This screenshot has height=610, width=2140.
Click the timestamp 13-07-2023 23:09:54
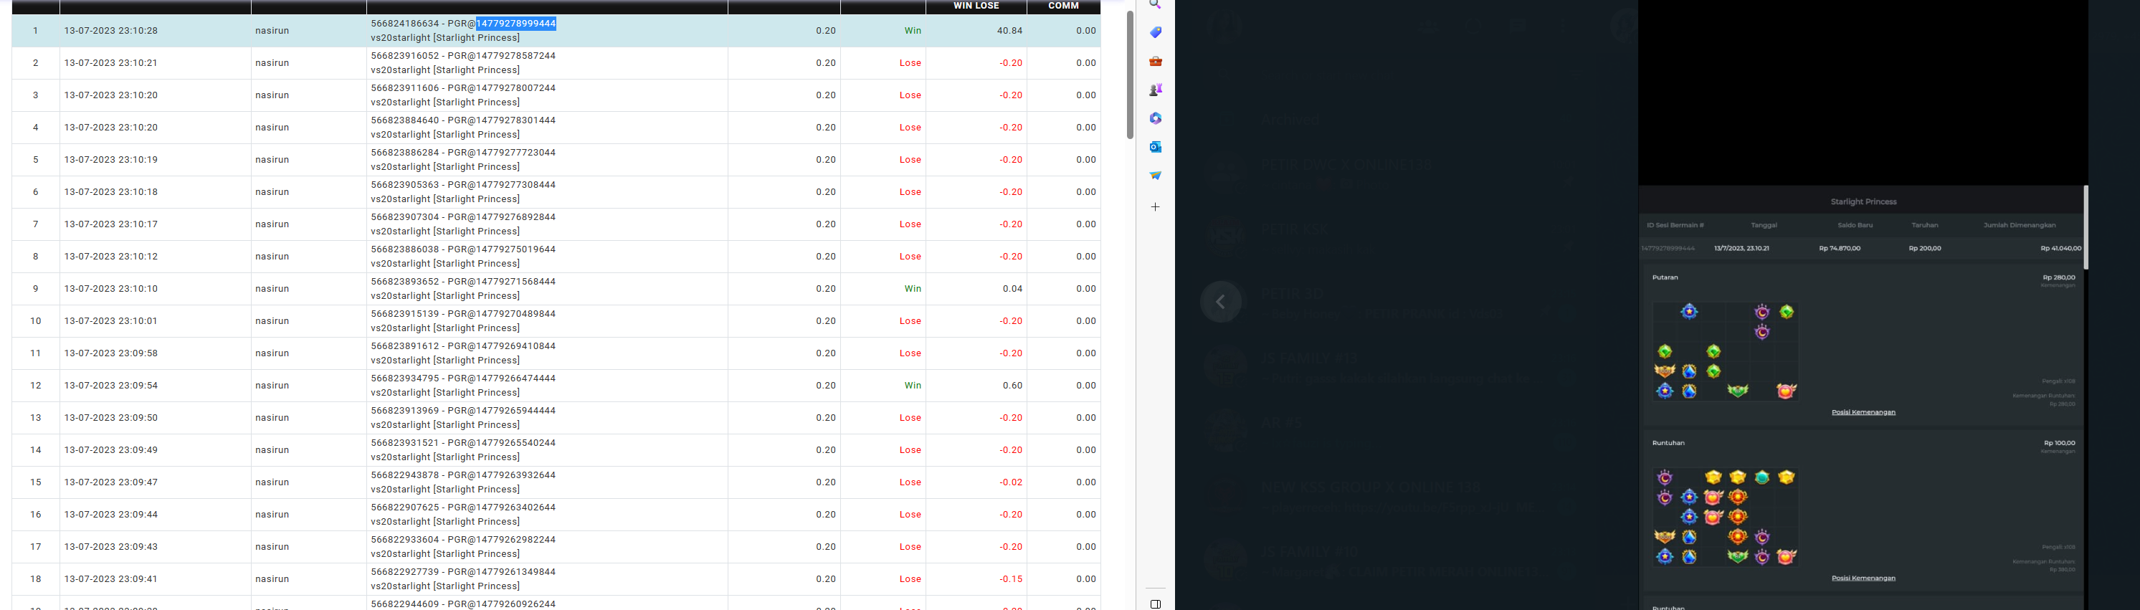[x=110, y=386]
